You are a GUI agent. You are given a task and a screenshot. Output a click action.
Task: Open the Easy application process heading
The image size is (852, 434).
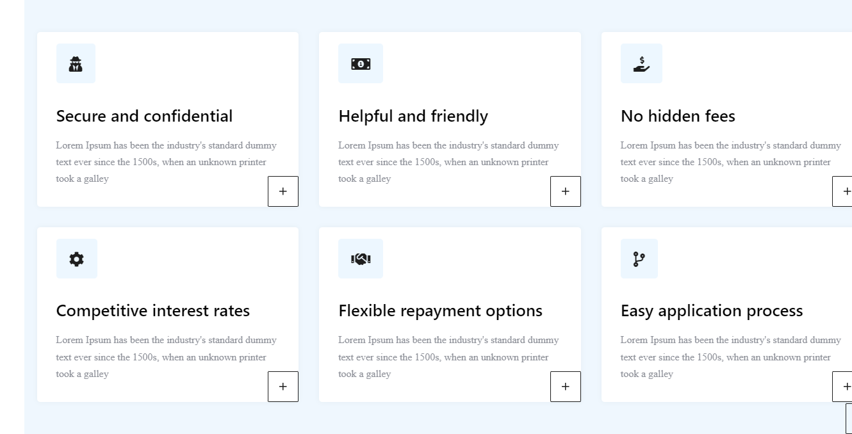(x=712, y=310)
